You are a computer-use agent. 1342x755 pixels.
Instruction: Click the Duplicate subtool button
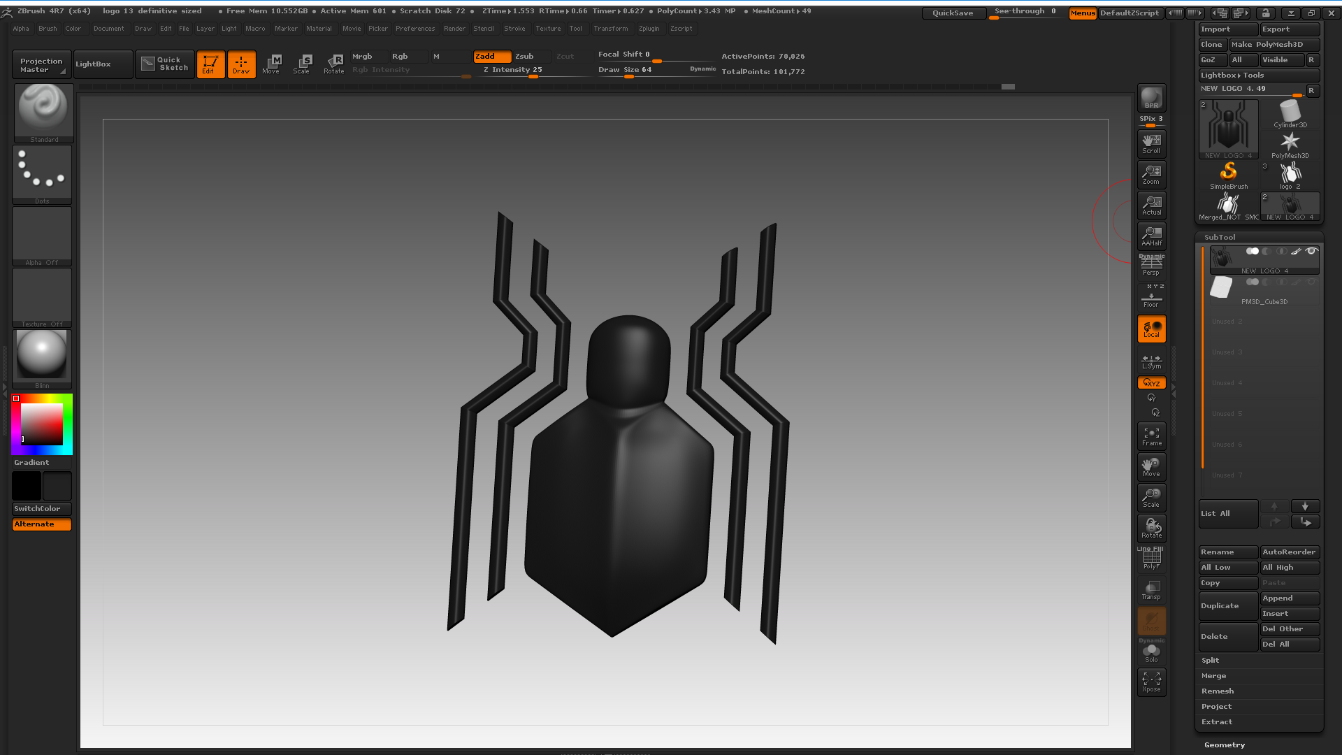click(1228, 606)
